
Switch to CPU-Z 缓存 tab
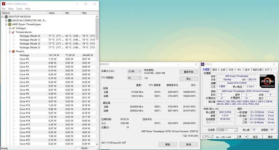coord(215,69)
